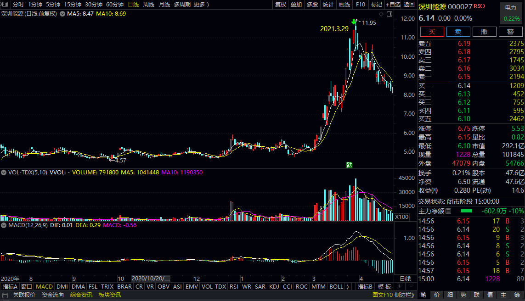
Task: Click the plus button after 模板
Action: [x=400, y=287]
